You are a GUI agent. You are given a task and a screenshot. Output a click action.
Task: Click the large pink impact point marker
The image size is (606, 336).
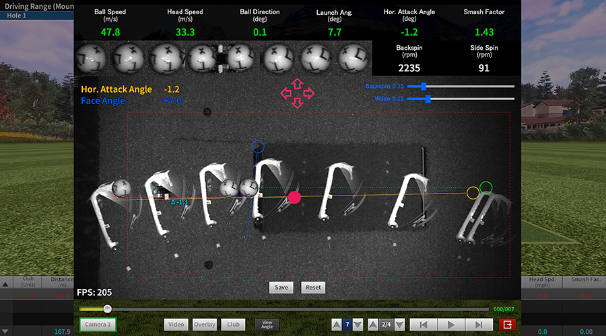[x=294, y=197]
